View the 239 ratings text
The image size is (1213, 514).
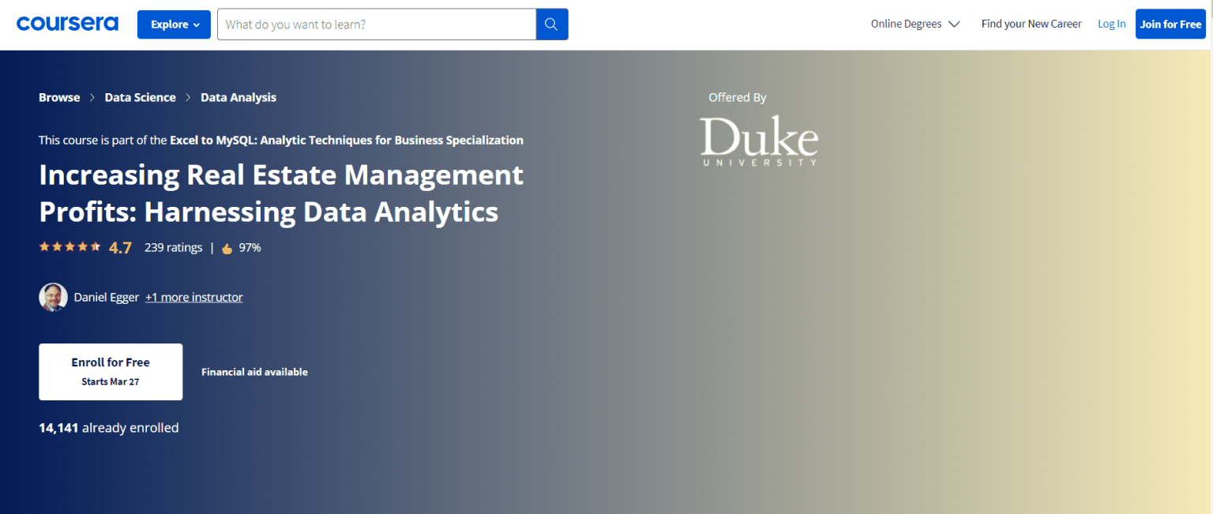pyautogui.click(x=173, y=247)
